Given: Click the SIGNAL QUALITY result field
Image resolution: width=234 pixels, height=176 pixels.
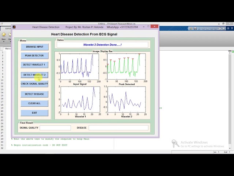Looking at the screenshot, I should coord(55,128).
